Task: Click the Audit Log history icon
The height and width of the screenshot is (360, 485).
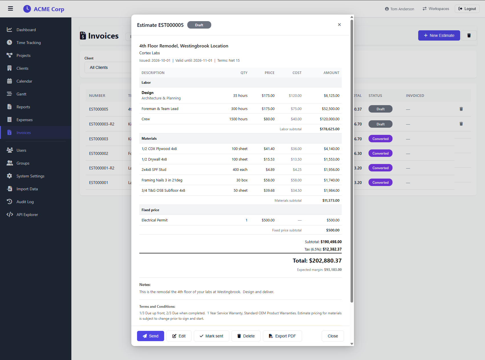Action: click(x=9, y=202)
